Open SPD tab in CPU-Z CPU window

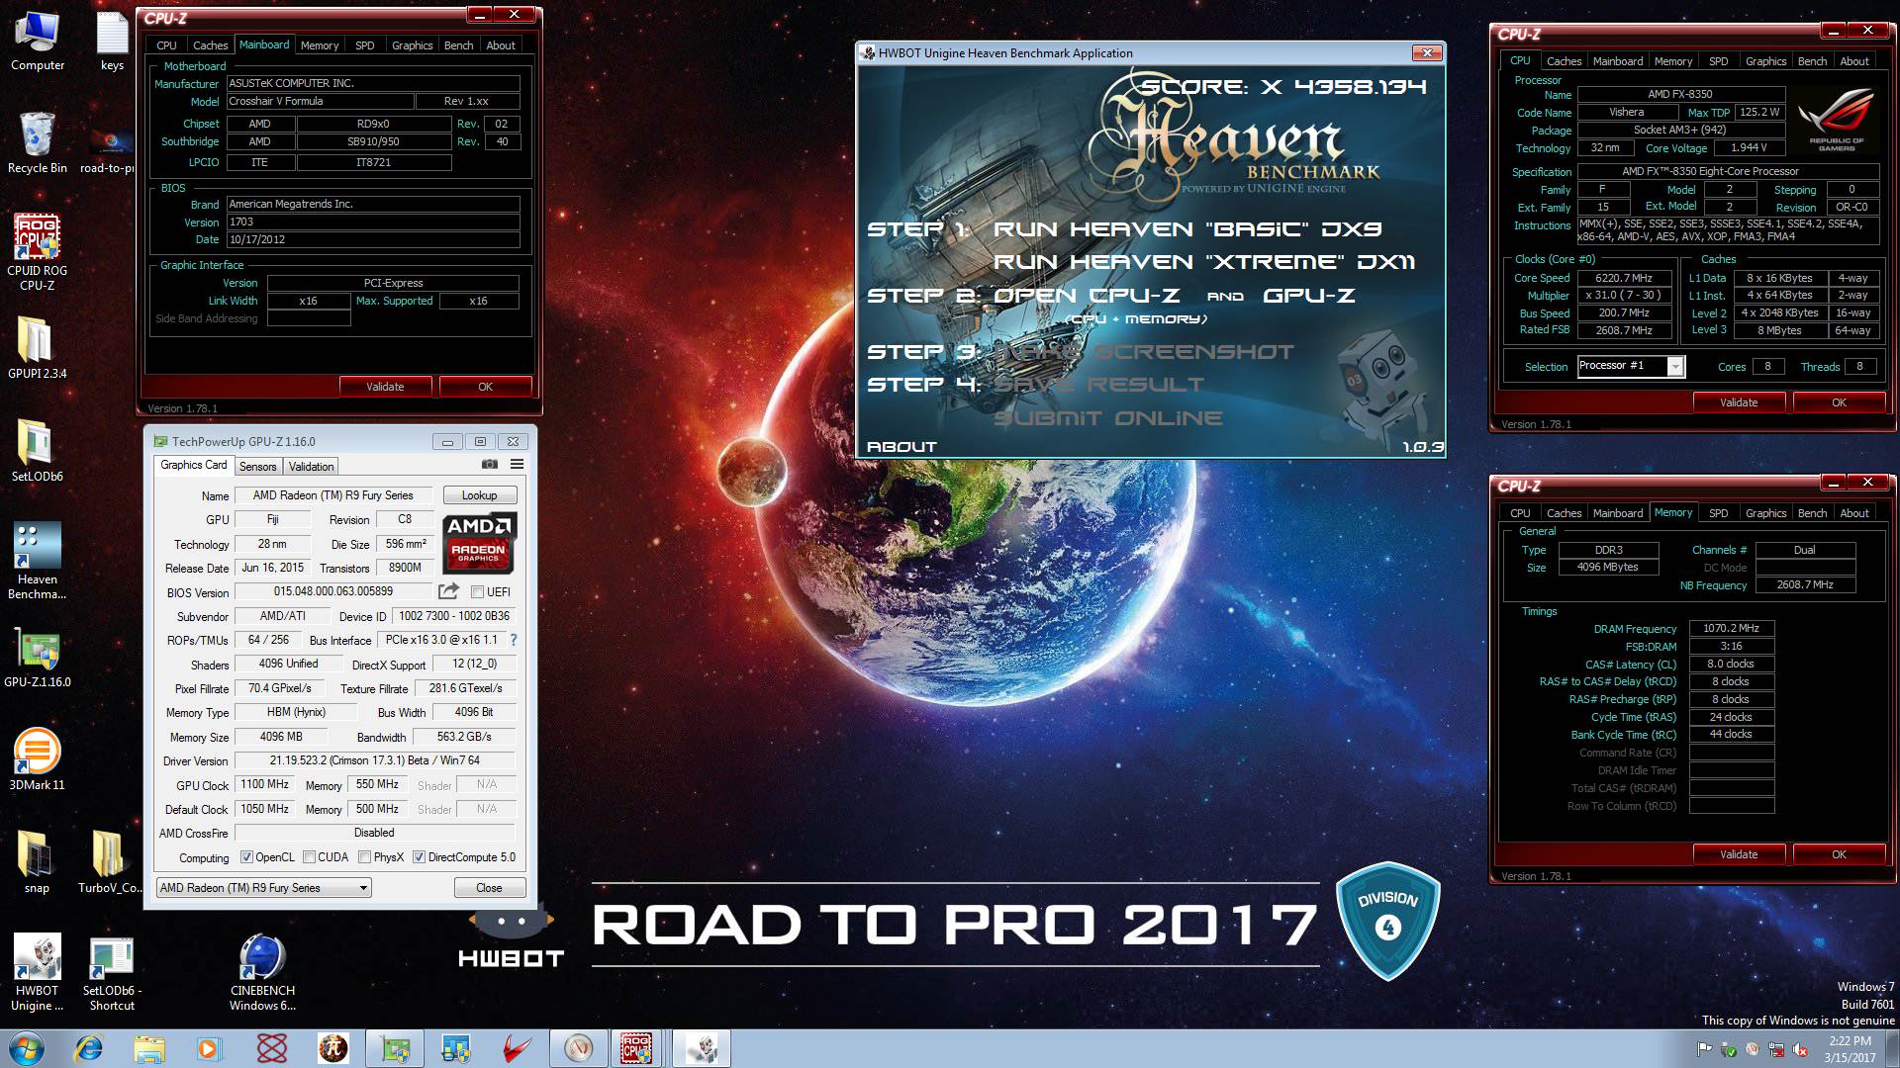[x=1719, y=61]
